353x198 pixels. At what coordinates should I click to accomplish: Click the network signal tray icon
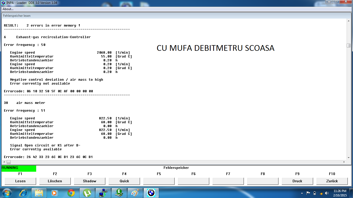(321, 193)
